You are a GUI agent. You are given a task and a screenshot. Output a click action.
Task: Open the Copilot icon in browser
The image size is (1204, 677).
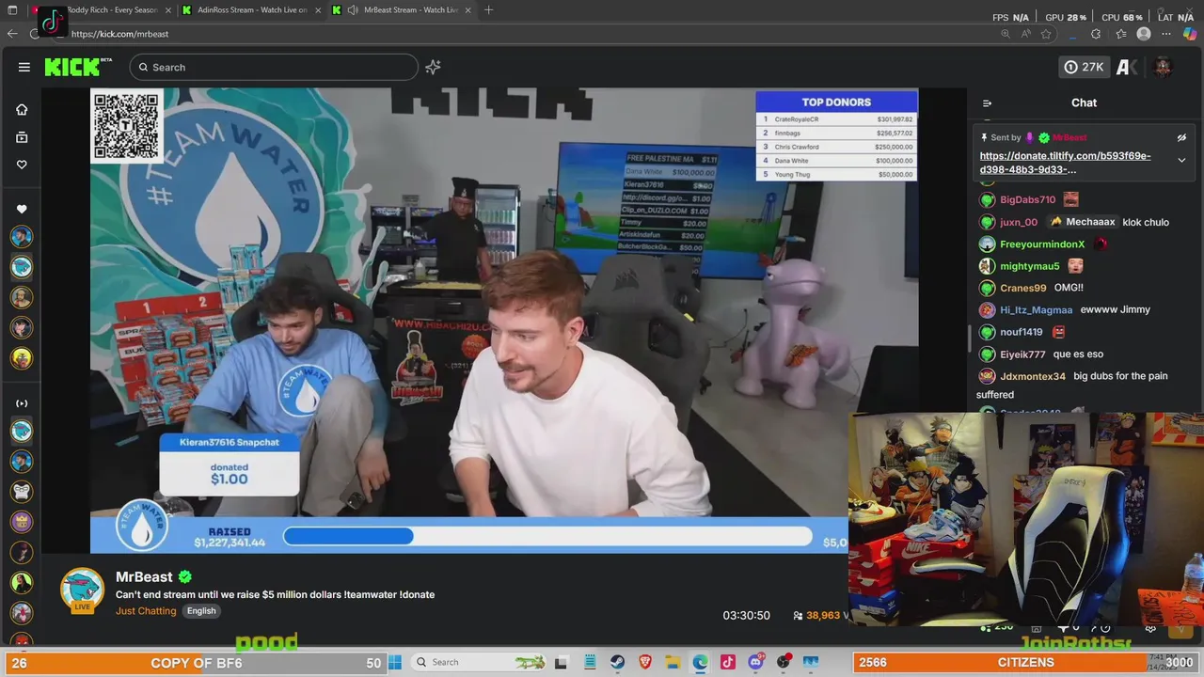coord(1190,34)
